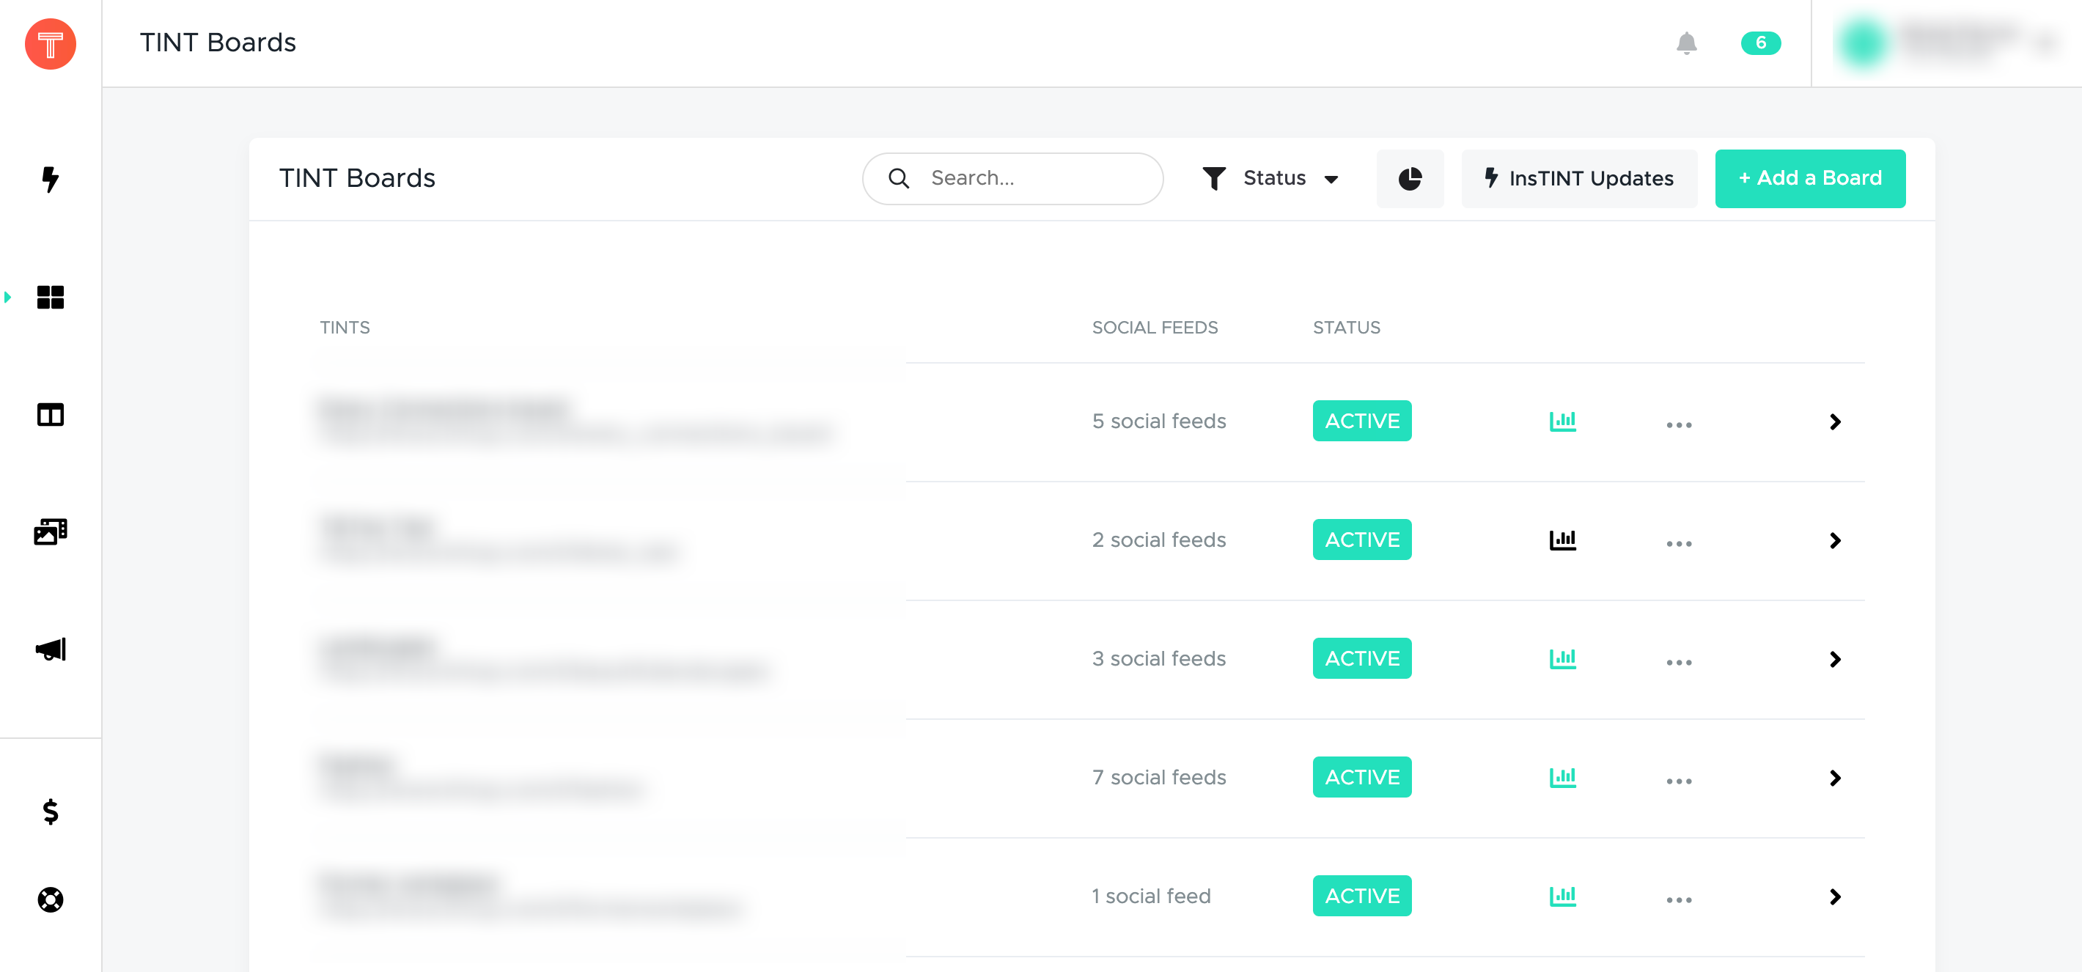The image size is (2082, 972).
Task: Expand the Status filter dropdown
Action: (1270, 179)
